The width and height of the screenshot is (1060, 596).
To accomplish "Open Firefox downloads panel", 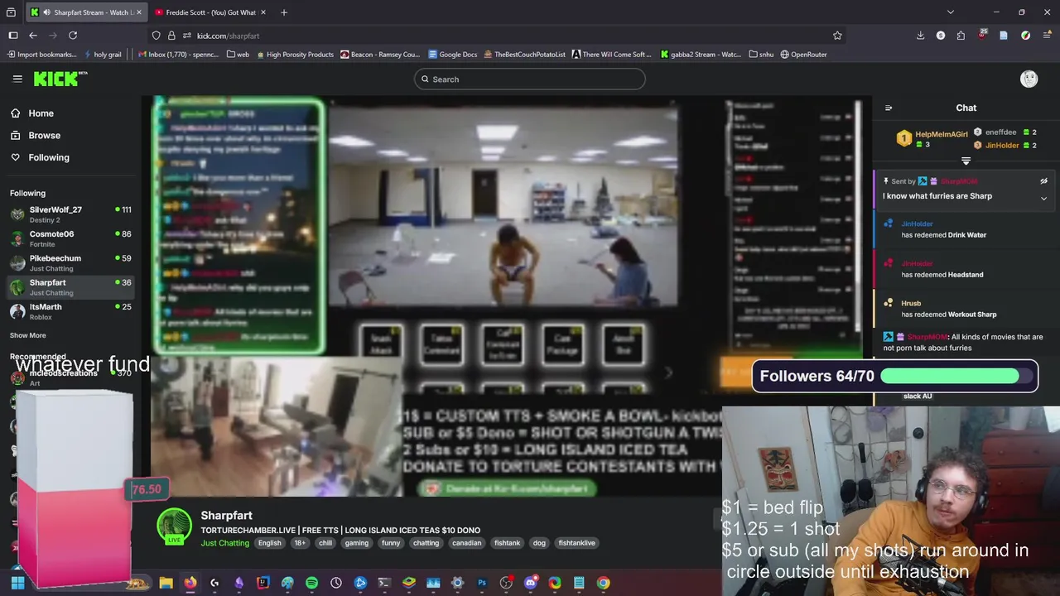I will (920, 36).
